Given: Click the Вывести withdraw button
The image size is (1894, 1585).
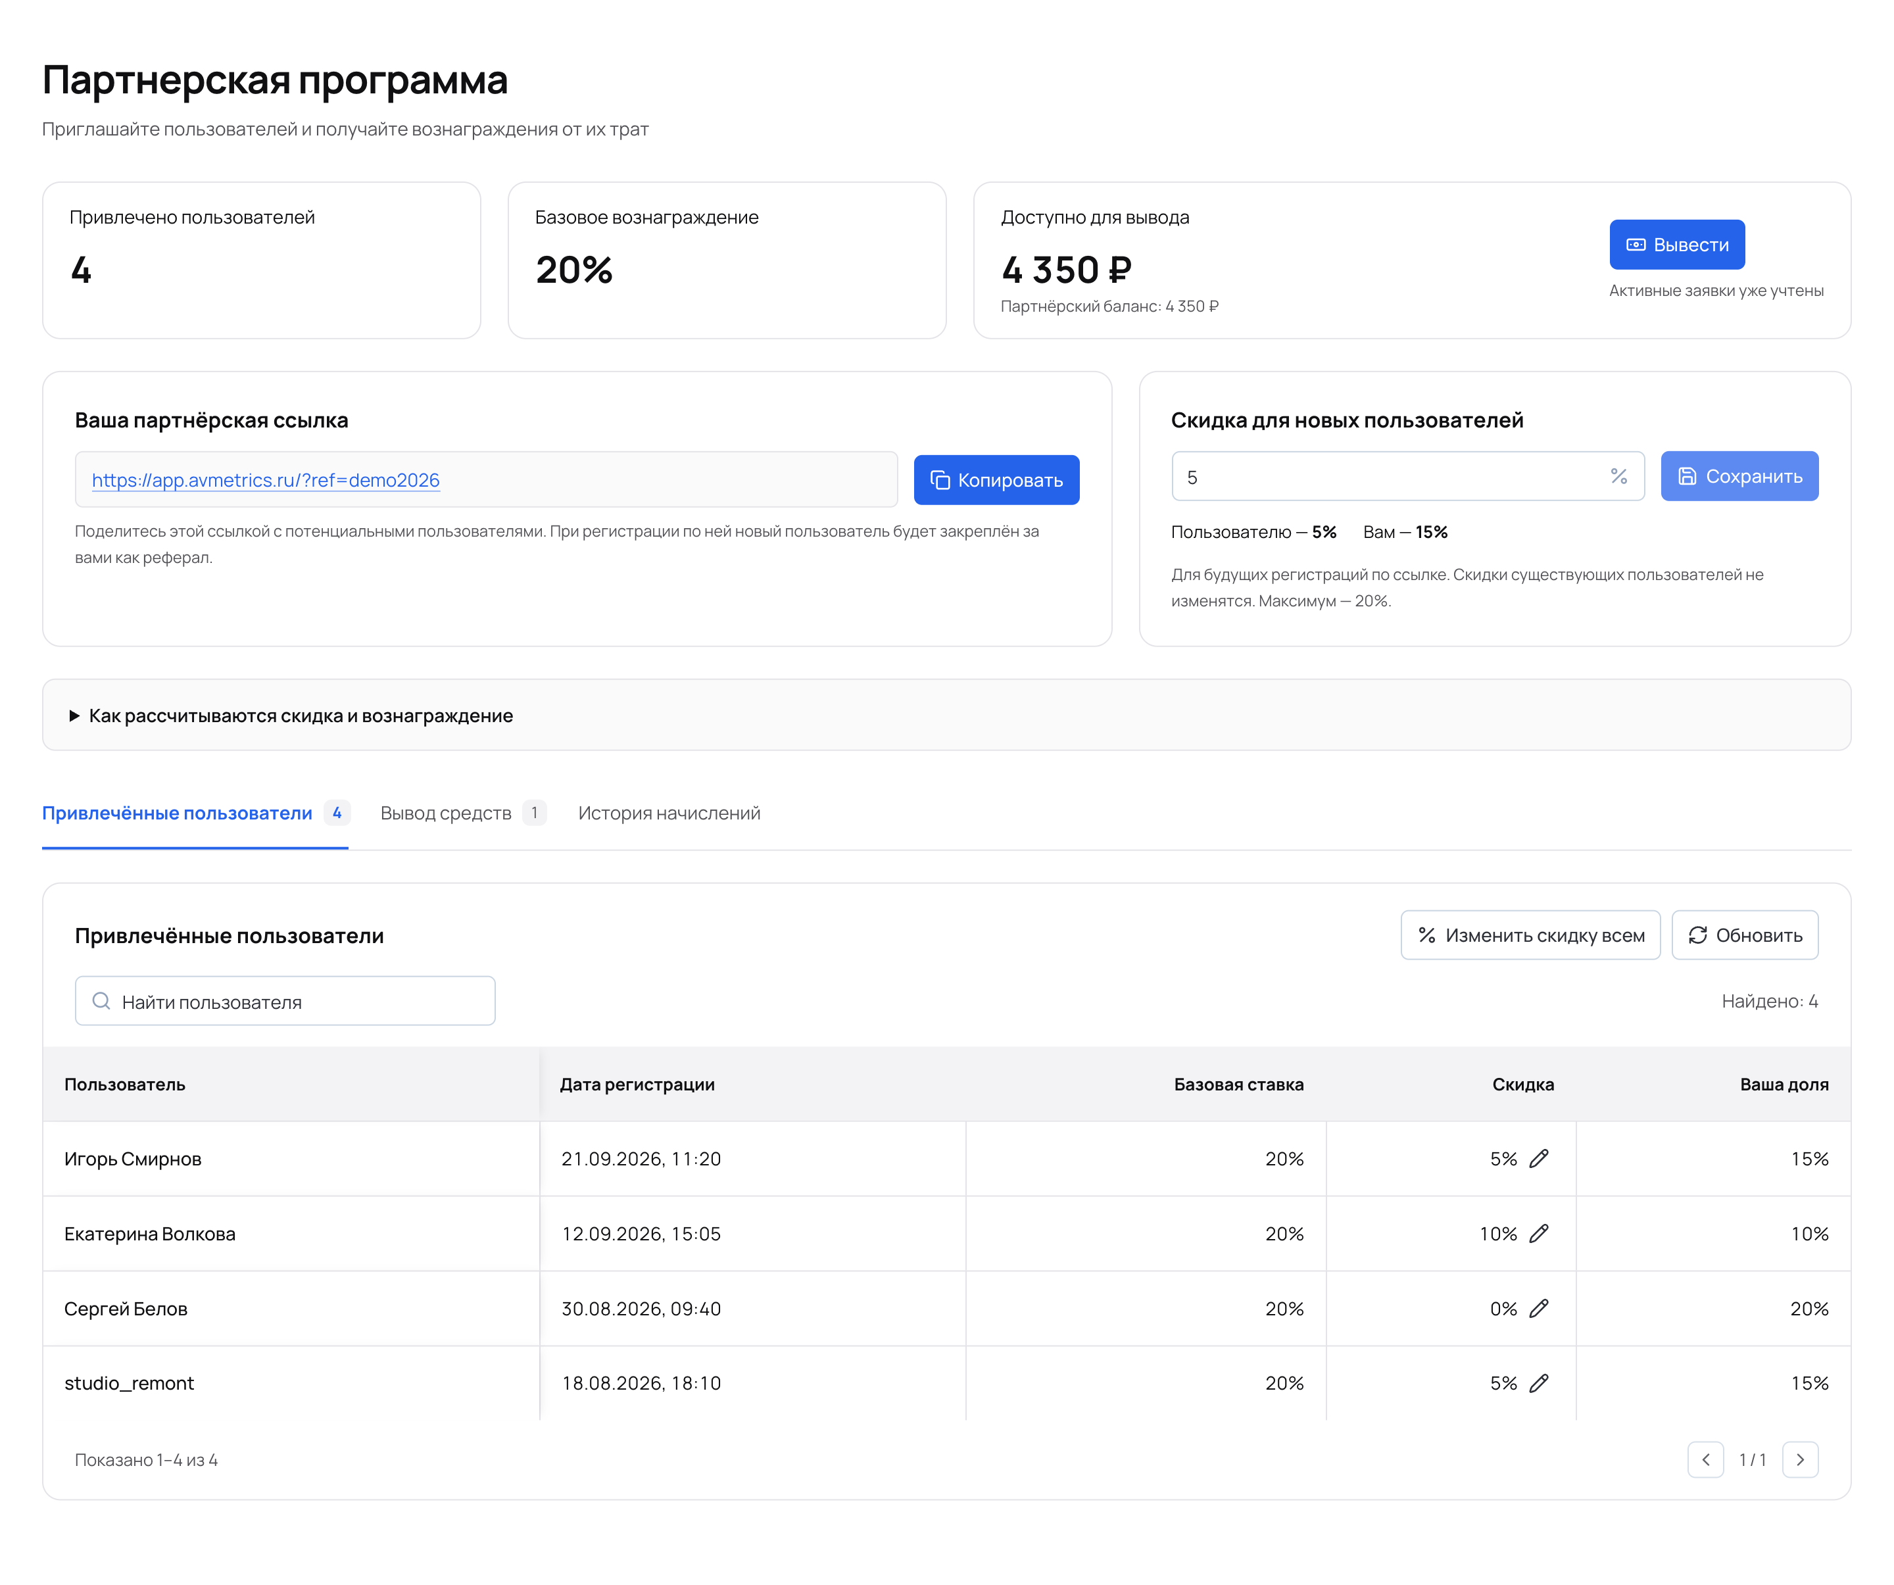Looking at the screenshot, I should 1676,245.
